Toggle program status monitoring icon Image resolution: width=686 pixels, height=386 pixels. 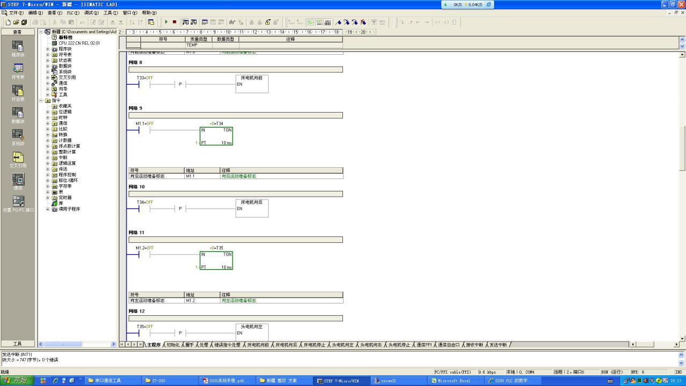[186, 22]
